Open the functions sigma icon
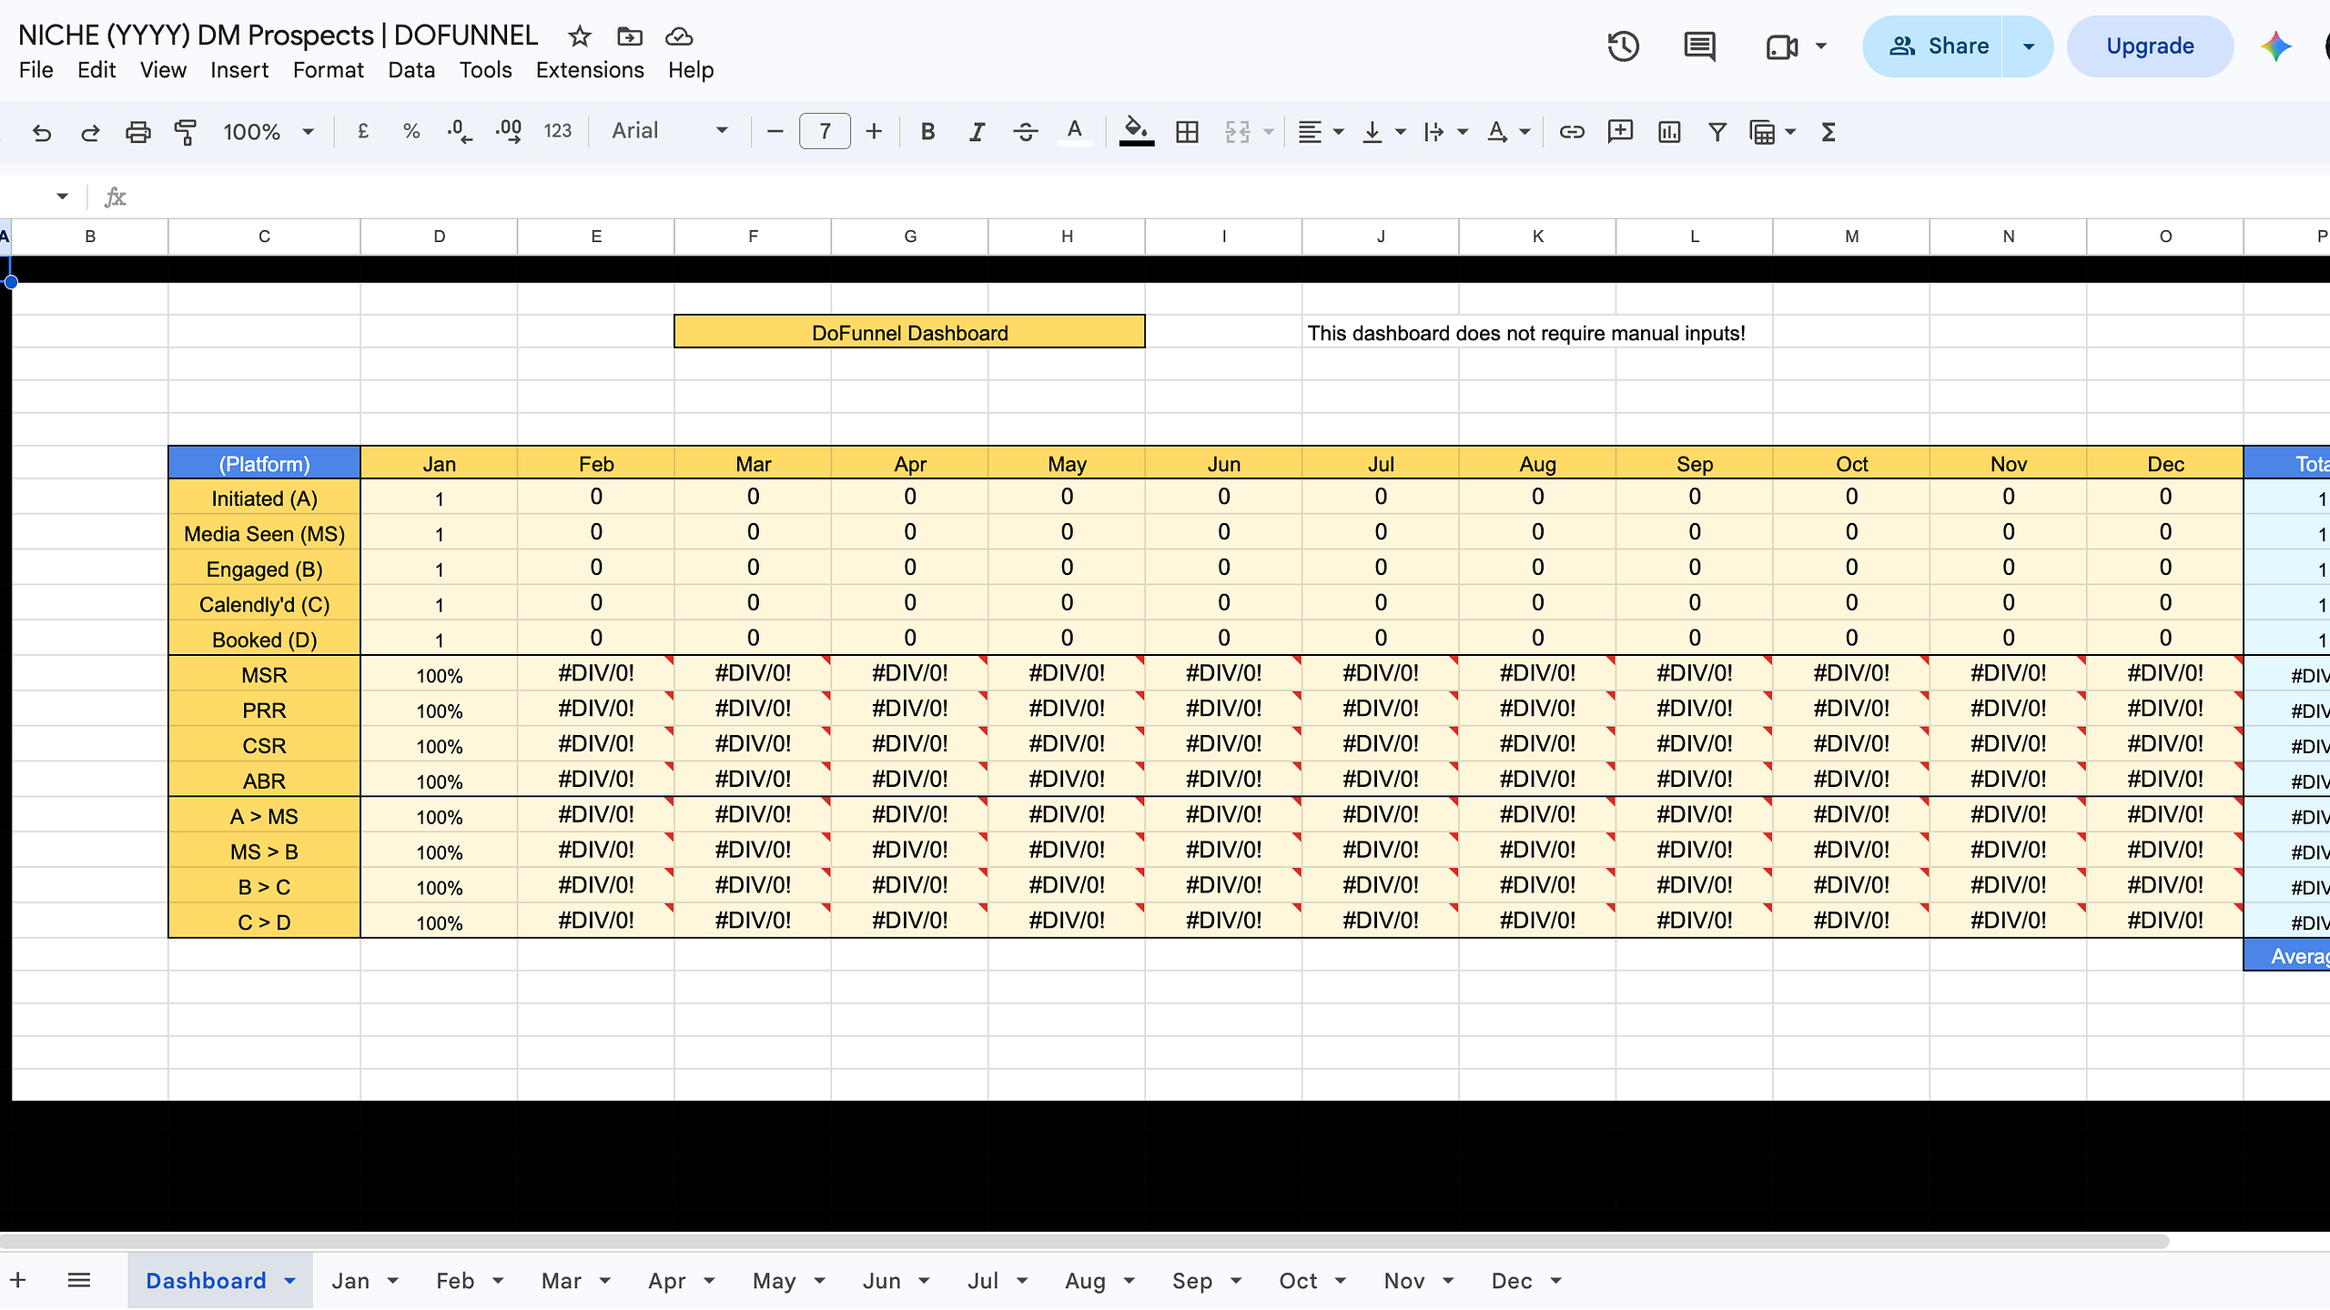Screen dimensions: 2330x1310 [x=1828, y=132]
